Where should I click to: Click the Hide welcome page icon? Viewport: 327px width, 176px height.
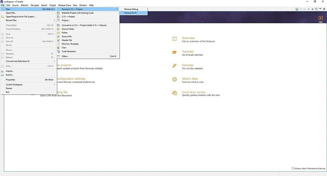click(x=321, y=19)
